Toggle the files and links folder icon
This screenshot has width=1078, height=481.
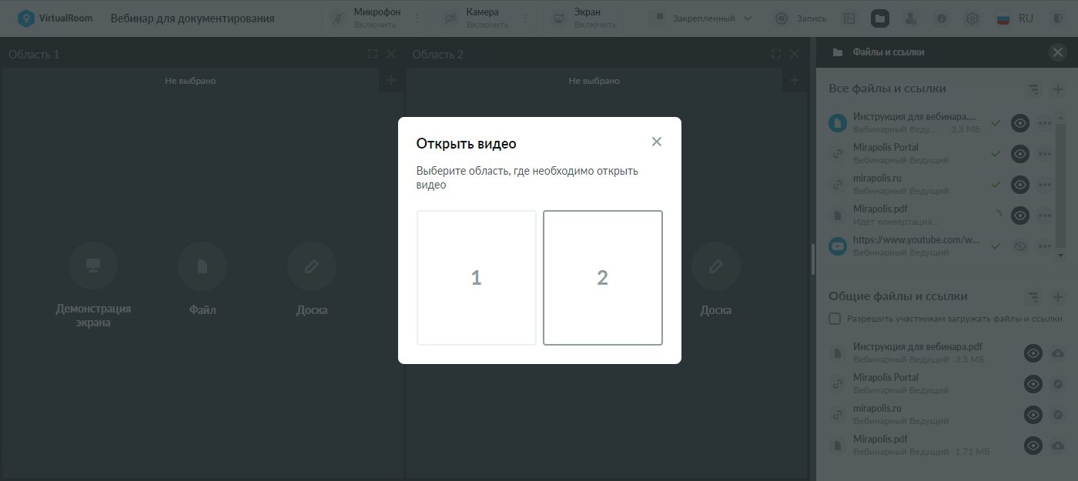point(880,18)
